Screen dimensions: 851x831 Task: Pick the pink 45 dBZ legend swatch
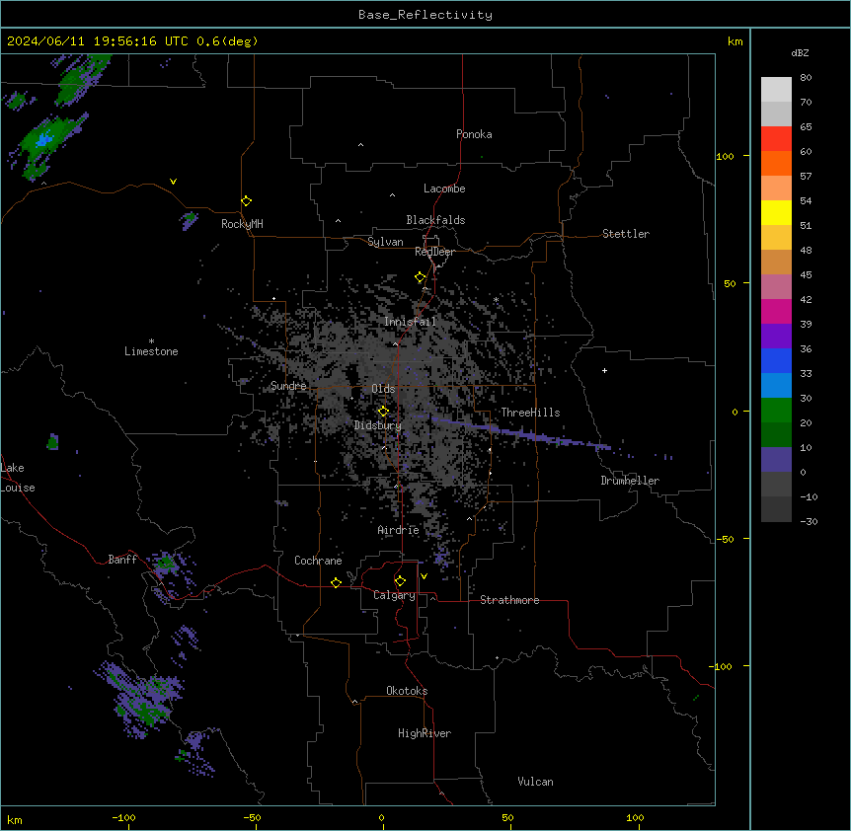(776, 287)
